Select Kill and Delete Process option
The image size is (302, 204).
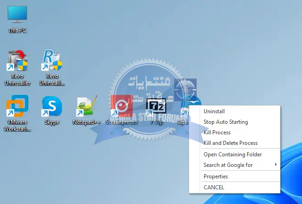click(x=230, y=143)
